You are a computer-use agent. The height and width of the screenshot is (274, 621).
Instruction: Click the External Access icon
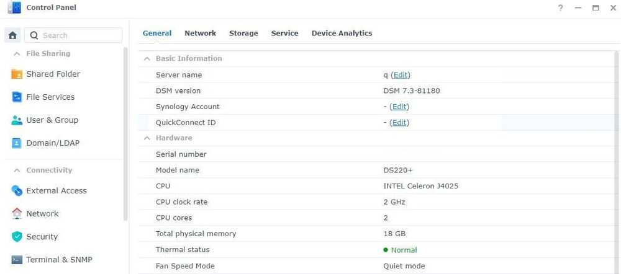(17, 191)
